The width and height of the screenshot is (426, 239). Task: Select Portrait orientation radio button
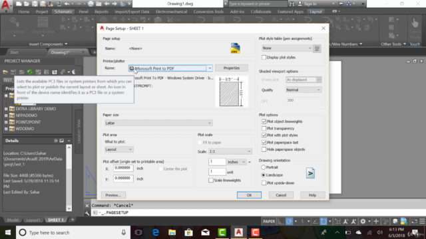tap(264, 167)
